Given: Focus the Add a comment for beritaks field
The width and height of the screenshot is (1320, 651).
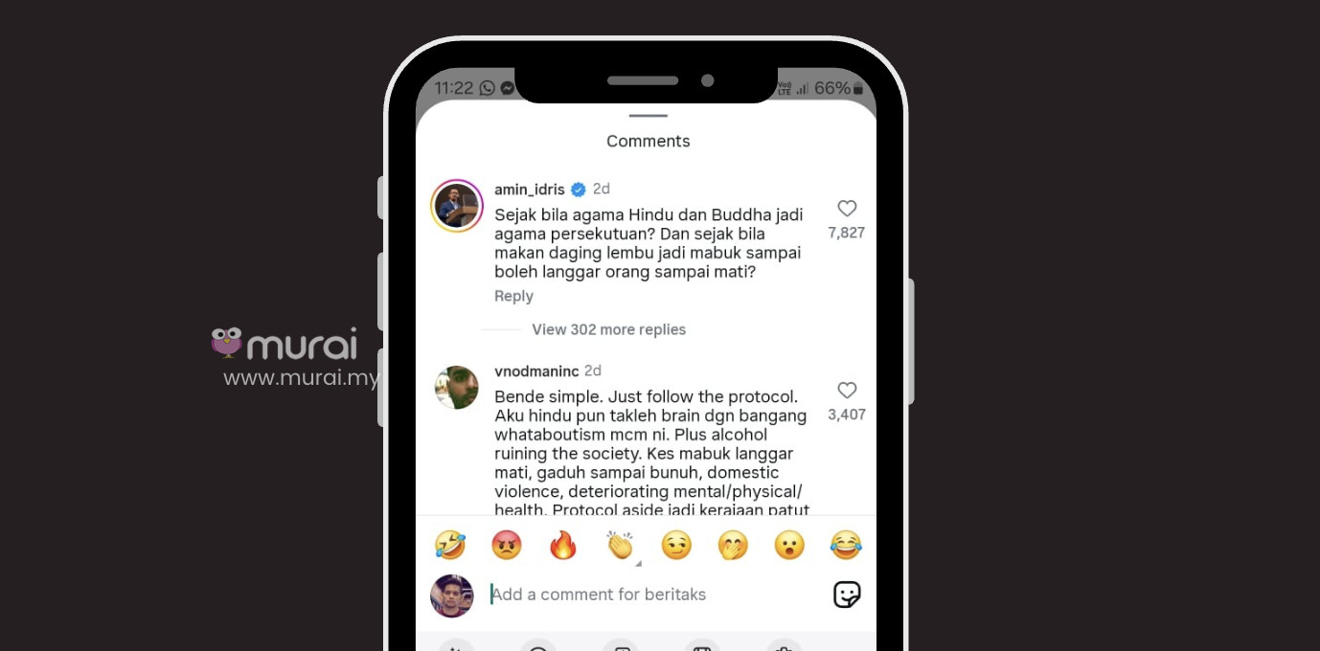Looking at the screenshot, I should (x=653, y=595).
